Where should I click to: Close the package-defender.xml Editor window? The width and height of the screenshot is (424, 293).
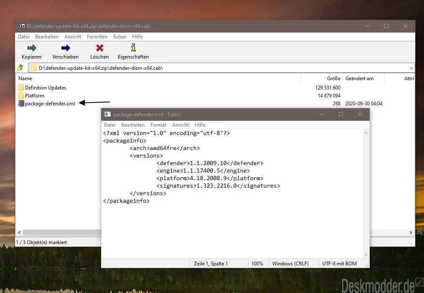(x=360, y=115)
